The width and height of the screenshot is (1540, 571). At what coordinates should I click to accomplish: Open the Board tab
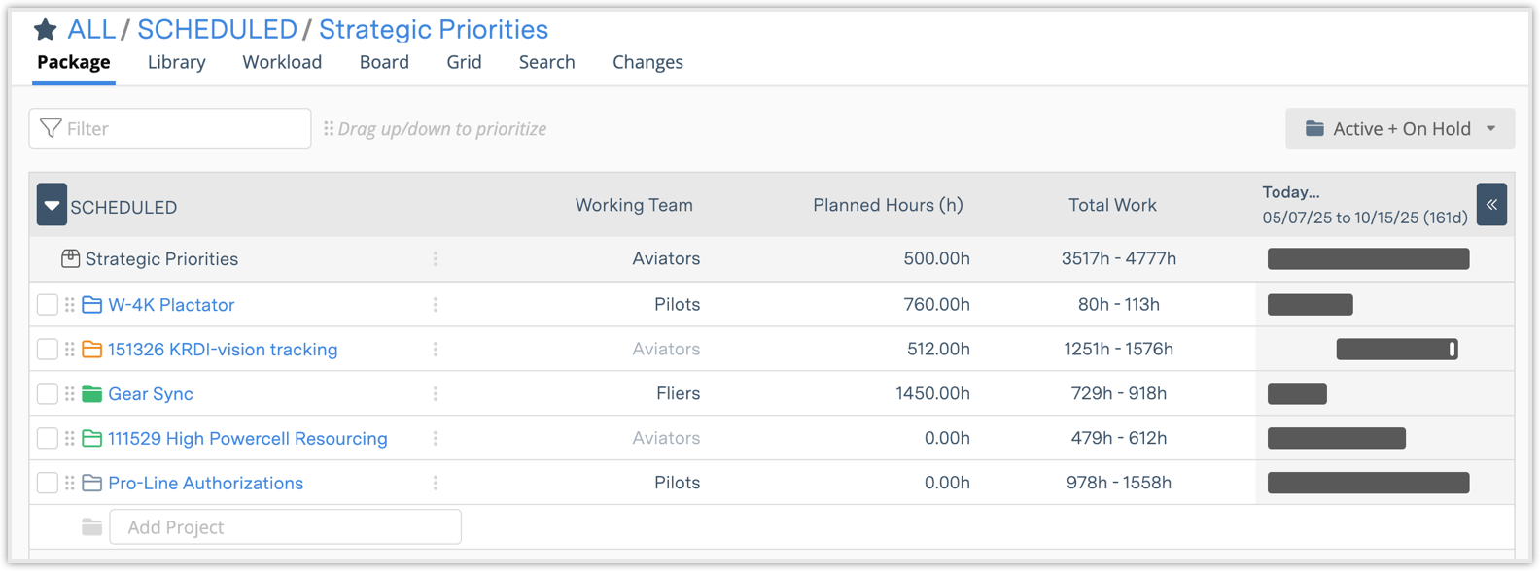pos(384,62)
